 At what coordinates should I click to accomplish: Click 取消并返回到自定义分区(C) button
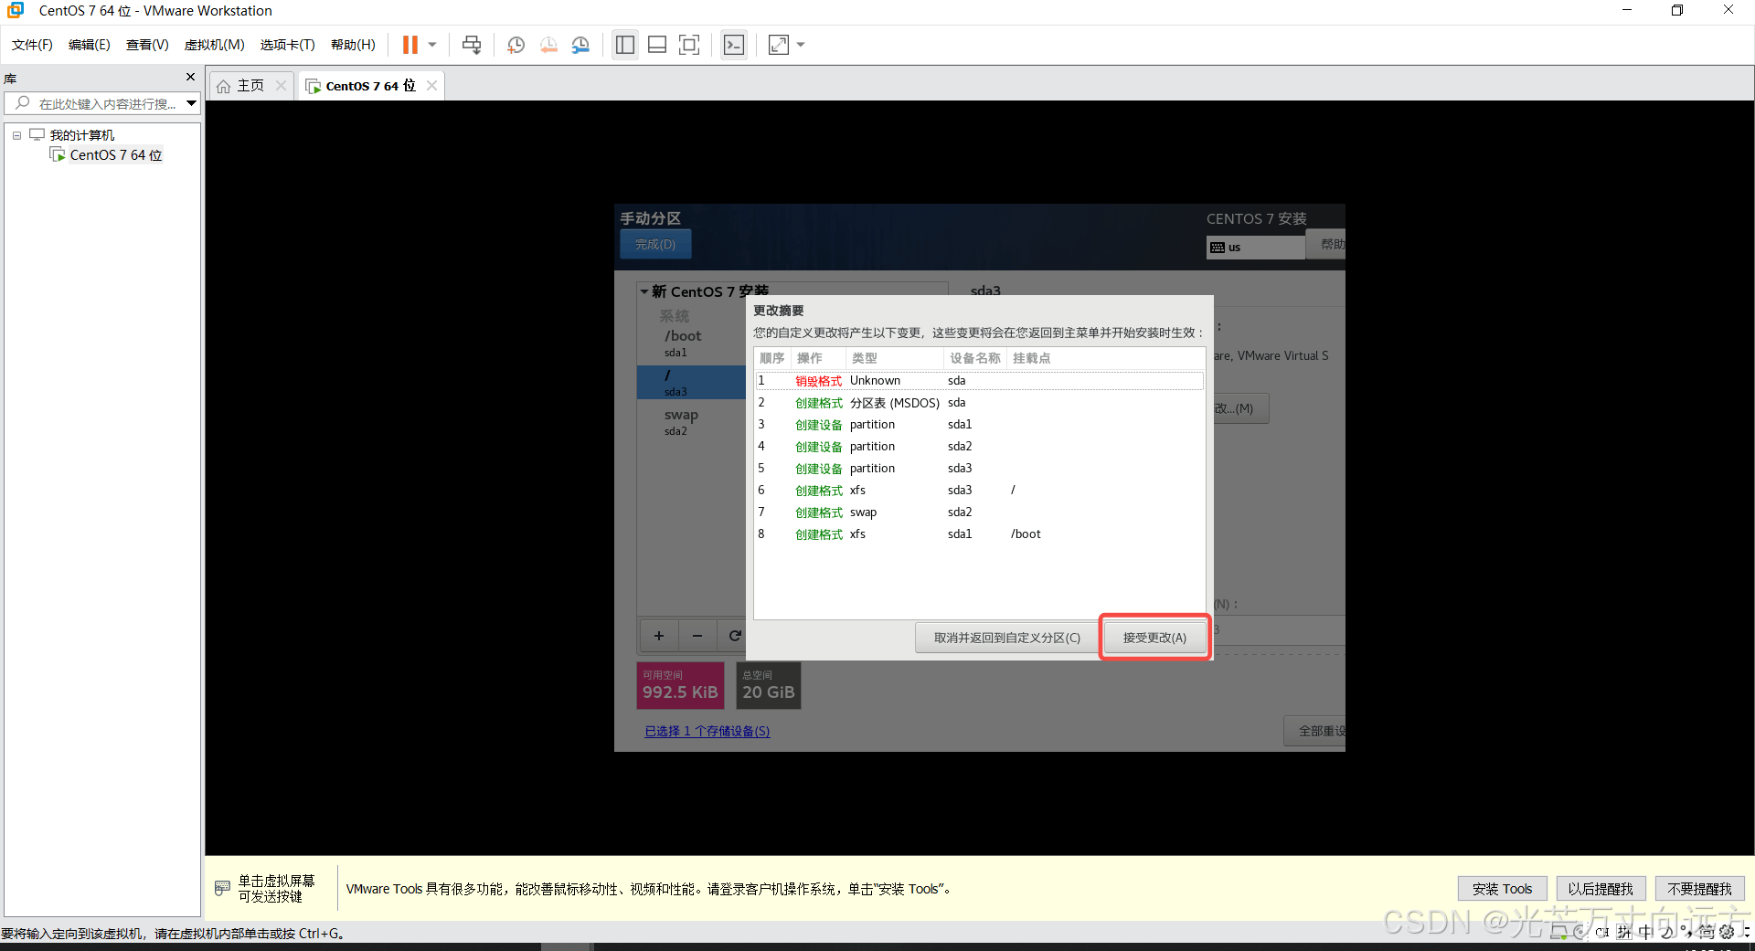click(1006, 638)
